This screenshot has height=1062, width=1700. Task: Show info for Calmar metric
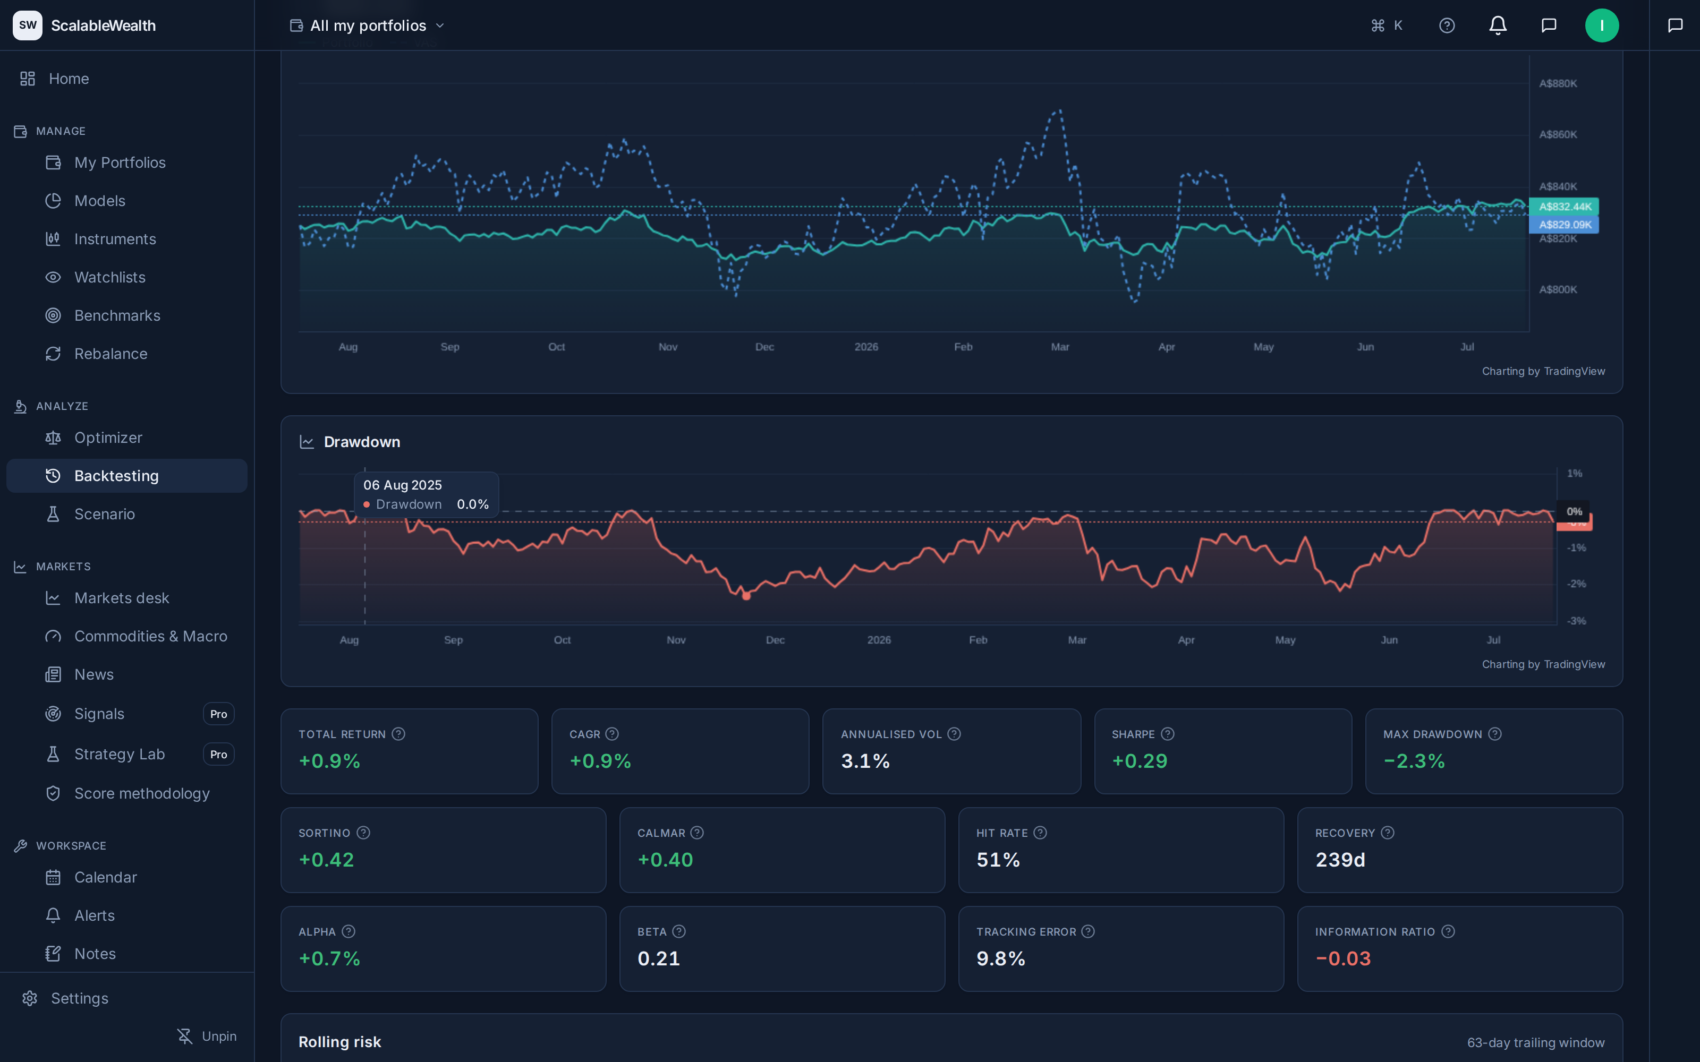coord(697,832)
